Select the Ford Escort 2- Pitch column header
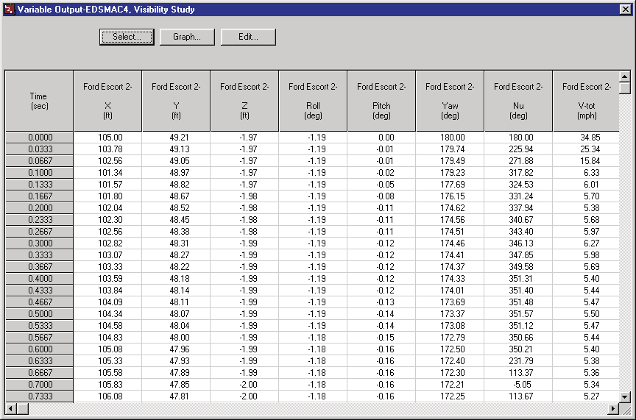 (381, 101)
